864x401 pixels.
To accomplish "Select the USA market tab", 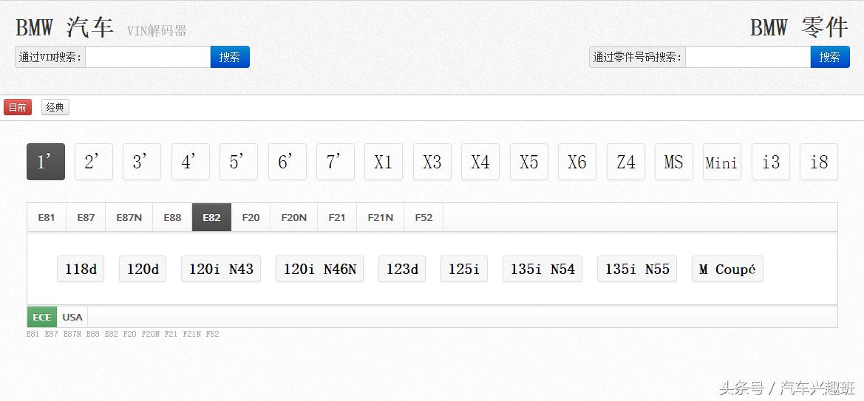I will [x=72, y=318].
